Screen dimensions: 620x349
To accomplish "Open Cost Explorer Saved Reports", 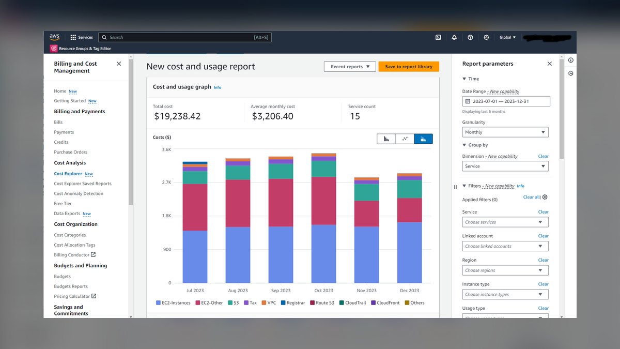I will (x=83, y=184).
